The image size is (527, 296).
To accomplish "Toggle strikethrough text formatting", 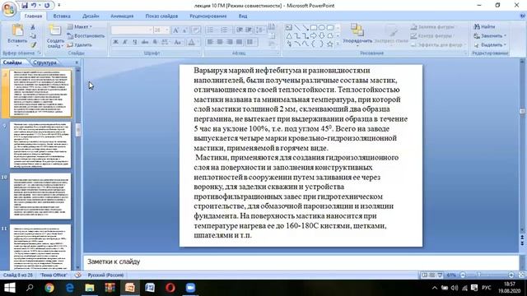I will (x=145, y=42).
